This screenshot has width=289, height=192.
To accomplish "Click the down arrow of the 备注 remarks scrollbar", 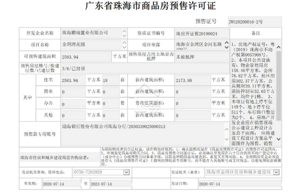I will pyautogui.click(x=279, y=139).
